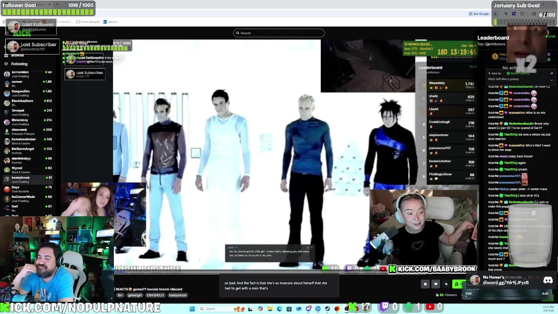Select Weeedddy row in stream leaderboard

[x=448, y=85]
